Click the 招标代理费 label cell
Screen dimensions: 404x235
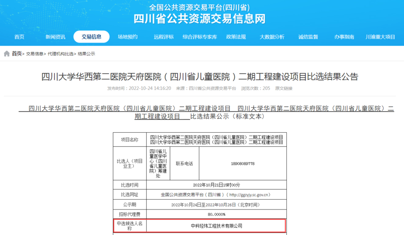click(x=130, y=214)
